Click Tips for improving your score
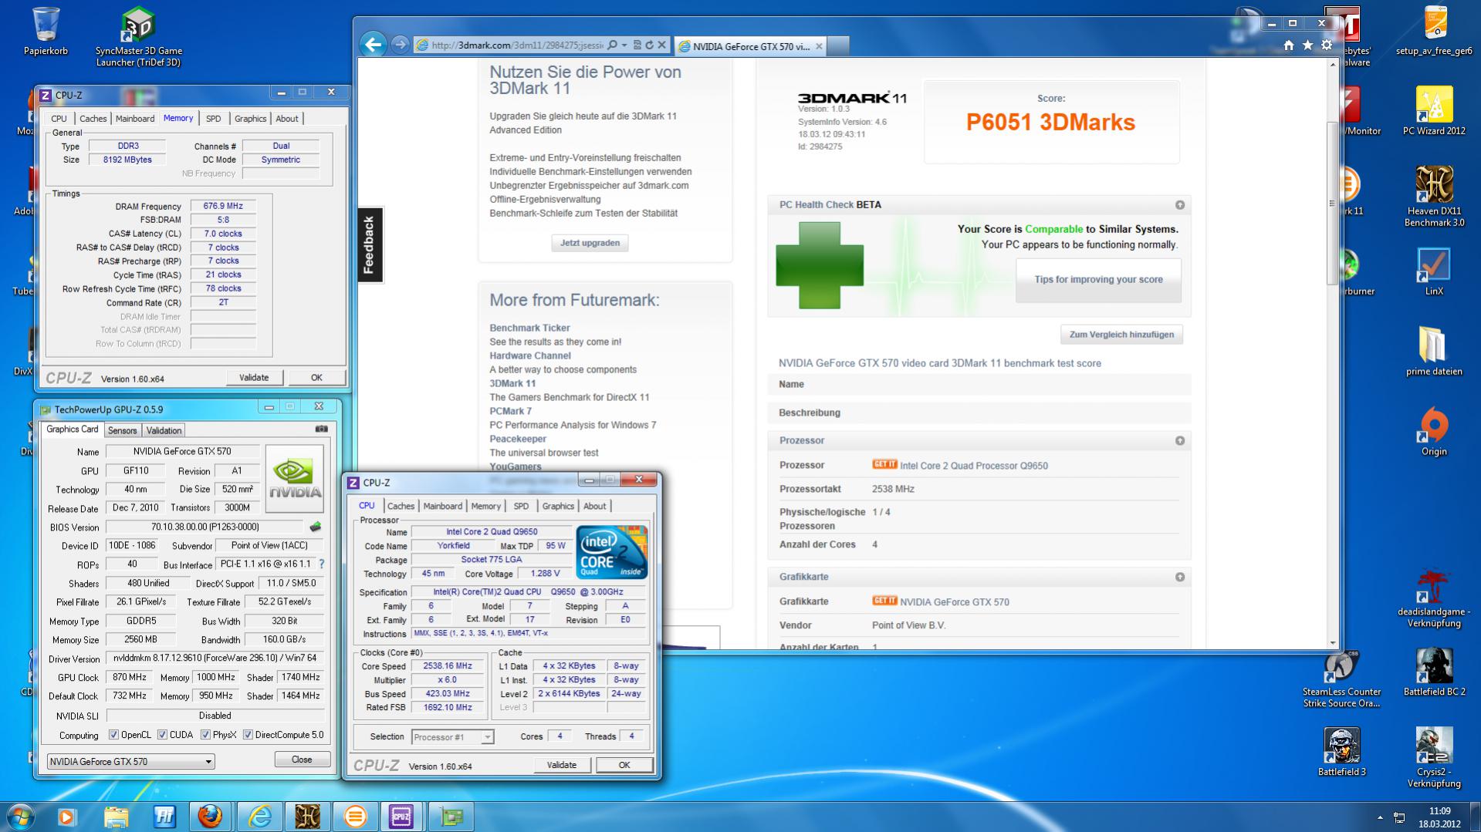Screen dimensions: 1481x832 [x=1098, y=279]
